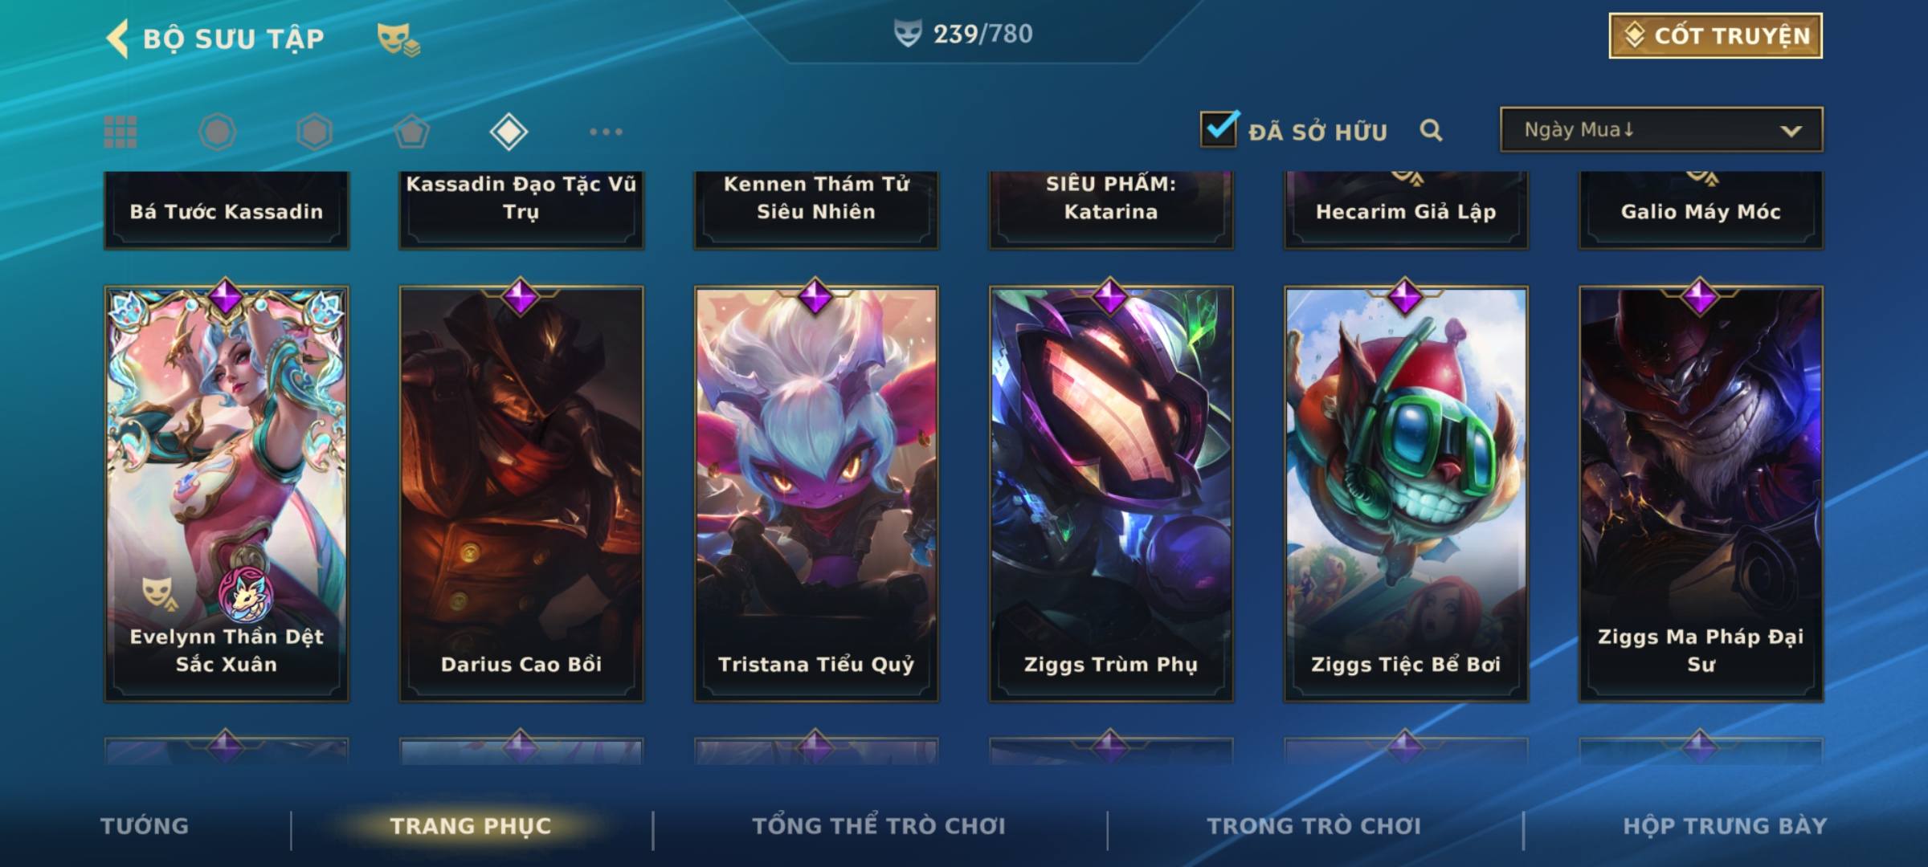Viewport: 1928px width, 867px height.
Task: Select the second hexagon rarity filter
Action: pos(314,132)
